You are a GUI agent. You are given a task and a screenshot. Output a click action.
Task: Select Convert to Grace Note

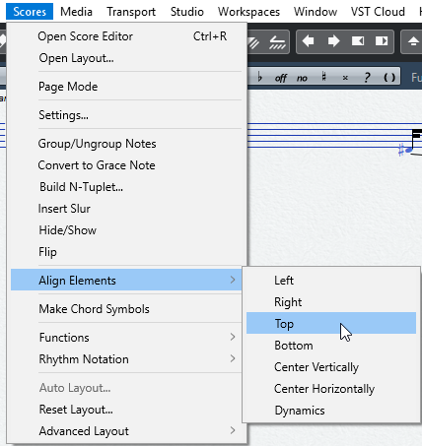coord(126,165)
